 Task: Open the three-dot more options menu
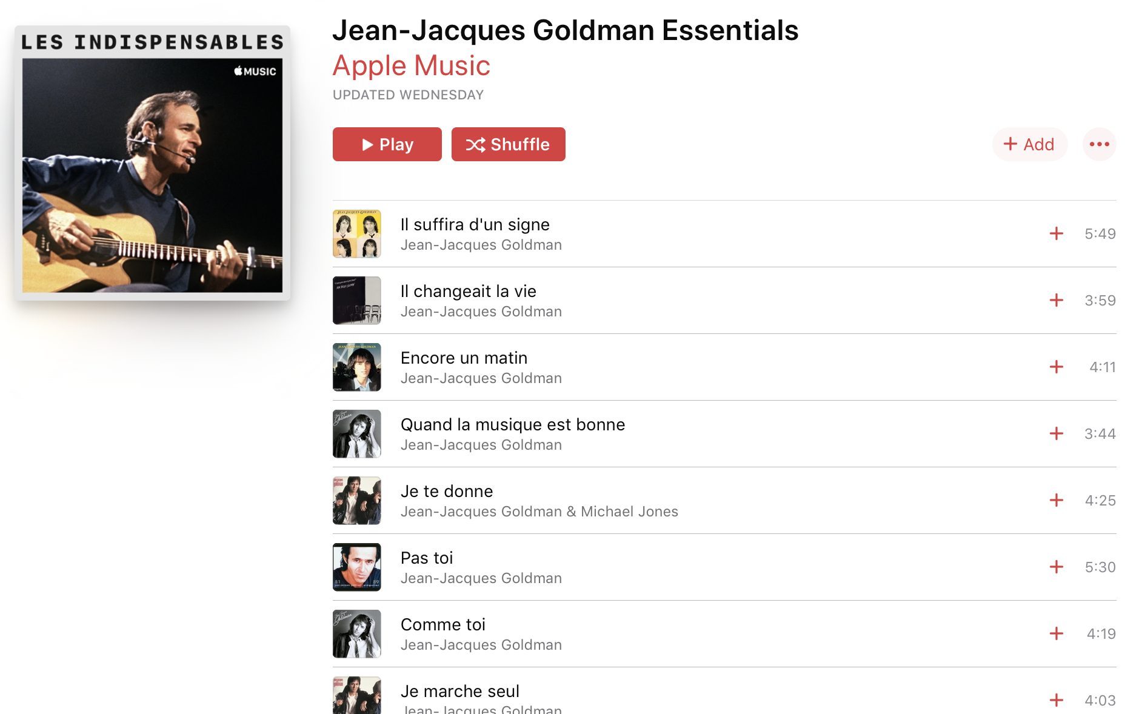pyautogui.click(x=1099, y=144)
